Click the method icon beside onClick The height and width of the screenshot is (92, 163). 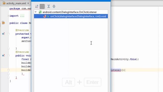(x=45, y=16)
